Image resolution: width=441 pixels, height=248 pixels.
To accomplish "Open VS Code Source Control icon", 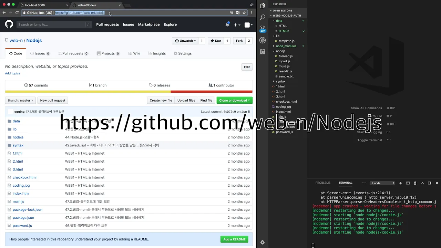I will (263, 28).
